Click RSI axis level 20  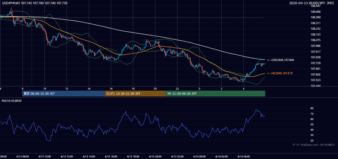[x=312, y=141]
